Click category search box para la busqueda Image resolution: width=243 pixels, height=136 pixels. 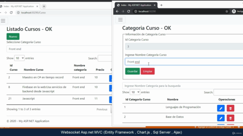pyautogui.click(x=183, y=86)
